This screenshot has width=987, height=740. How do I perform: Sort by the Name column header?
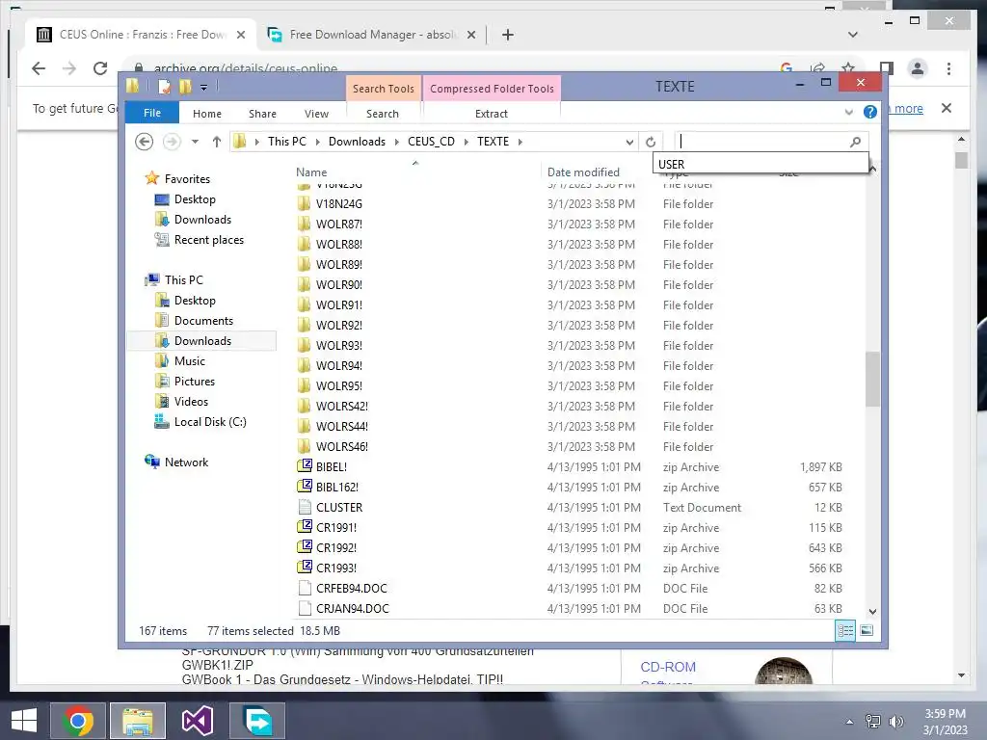(311, 172)
